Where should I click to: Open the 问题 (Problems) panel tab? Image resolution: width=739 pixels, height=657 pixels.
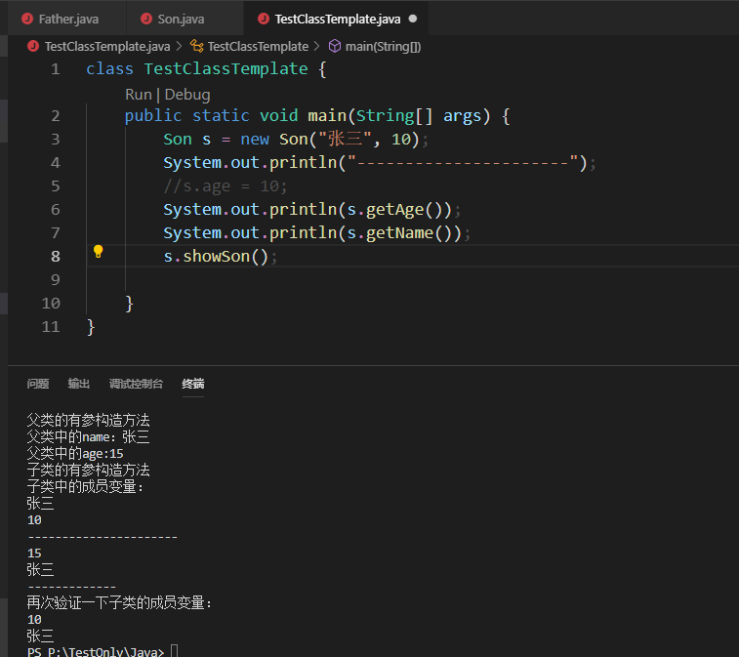(38, 384)
